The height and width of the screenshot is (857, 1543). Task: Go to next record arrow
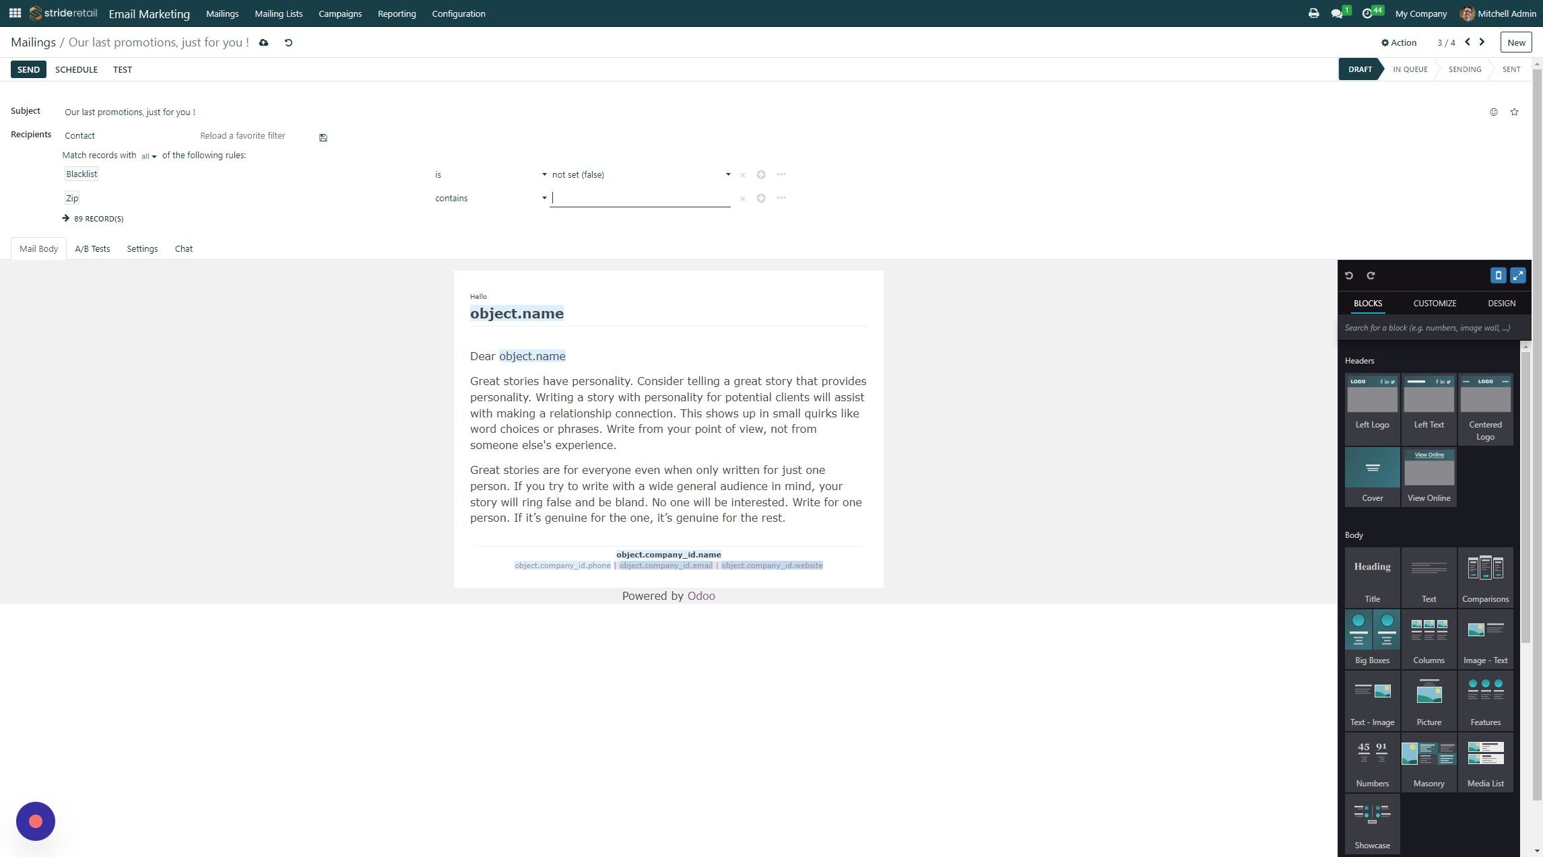click(x=1482, y=42)
